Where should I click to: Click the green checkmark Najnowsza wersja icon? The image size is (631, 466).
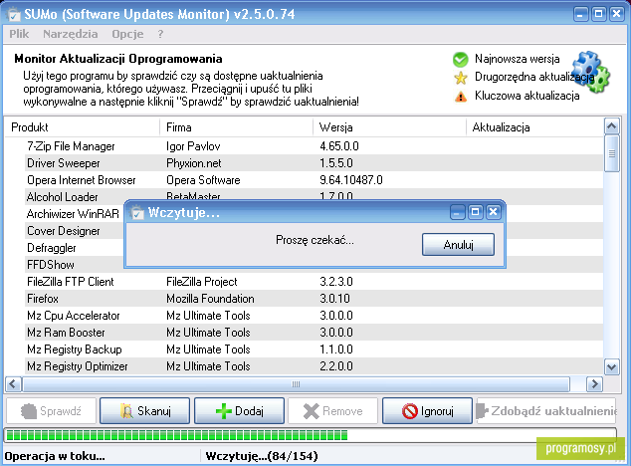[461, 59]
